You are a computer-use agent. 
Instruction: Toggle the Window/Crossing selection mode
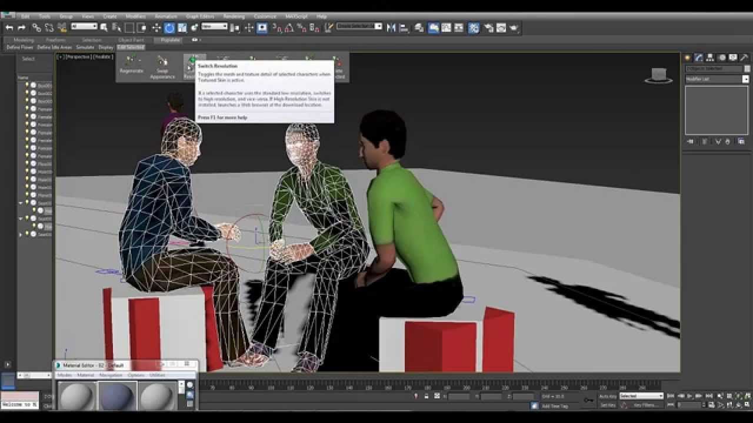tap(143, 27)
